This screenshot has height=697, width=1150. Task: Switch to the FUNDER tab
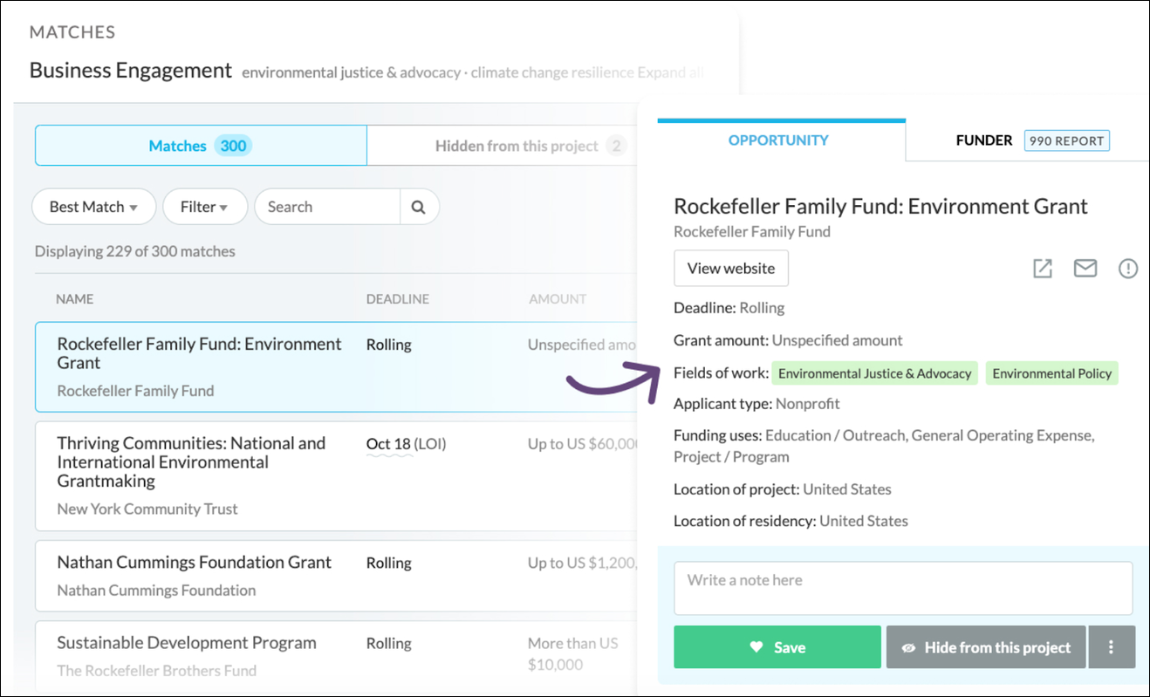pyautogui.click(x=984, y=140)
